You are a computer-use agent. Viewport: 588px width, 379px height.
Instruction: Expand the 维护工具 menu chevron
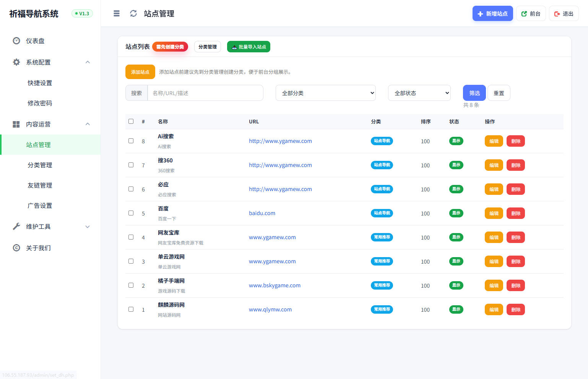(88, 227)
